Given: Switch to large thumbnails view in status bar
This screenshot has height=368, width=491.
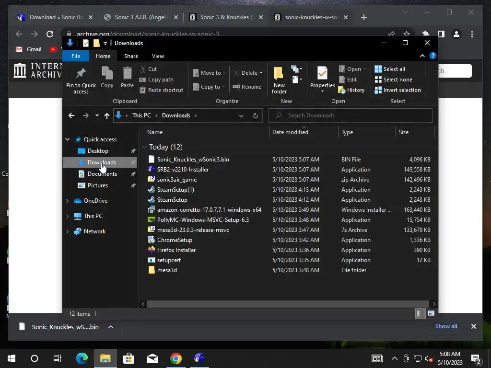Looking at the screenshot, I should [x=431, y=313].
